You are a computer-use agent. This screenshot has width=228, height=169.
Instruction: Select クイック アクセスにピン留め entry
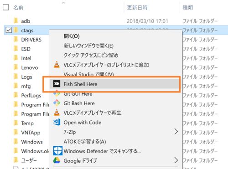(91, 55)
